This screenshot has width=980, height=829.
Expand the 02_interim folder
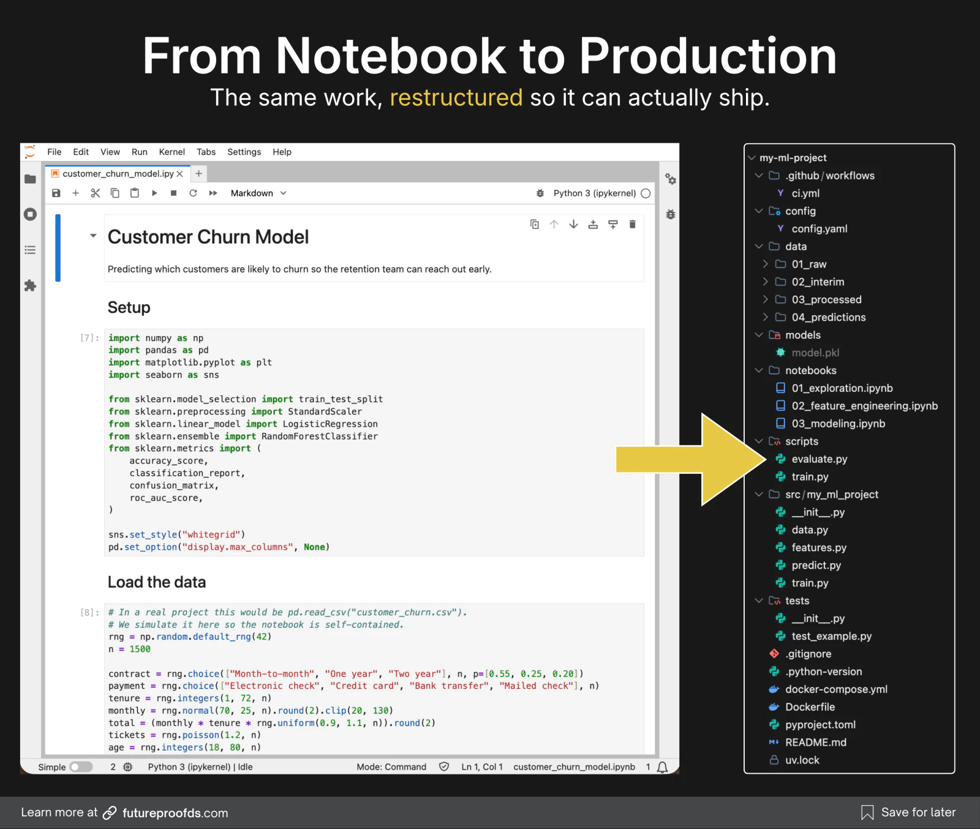coord(765,282)
